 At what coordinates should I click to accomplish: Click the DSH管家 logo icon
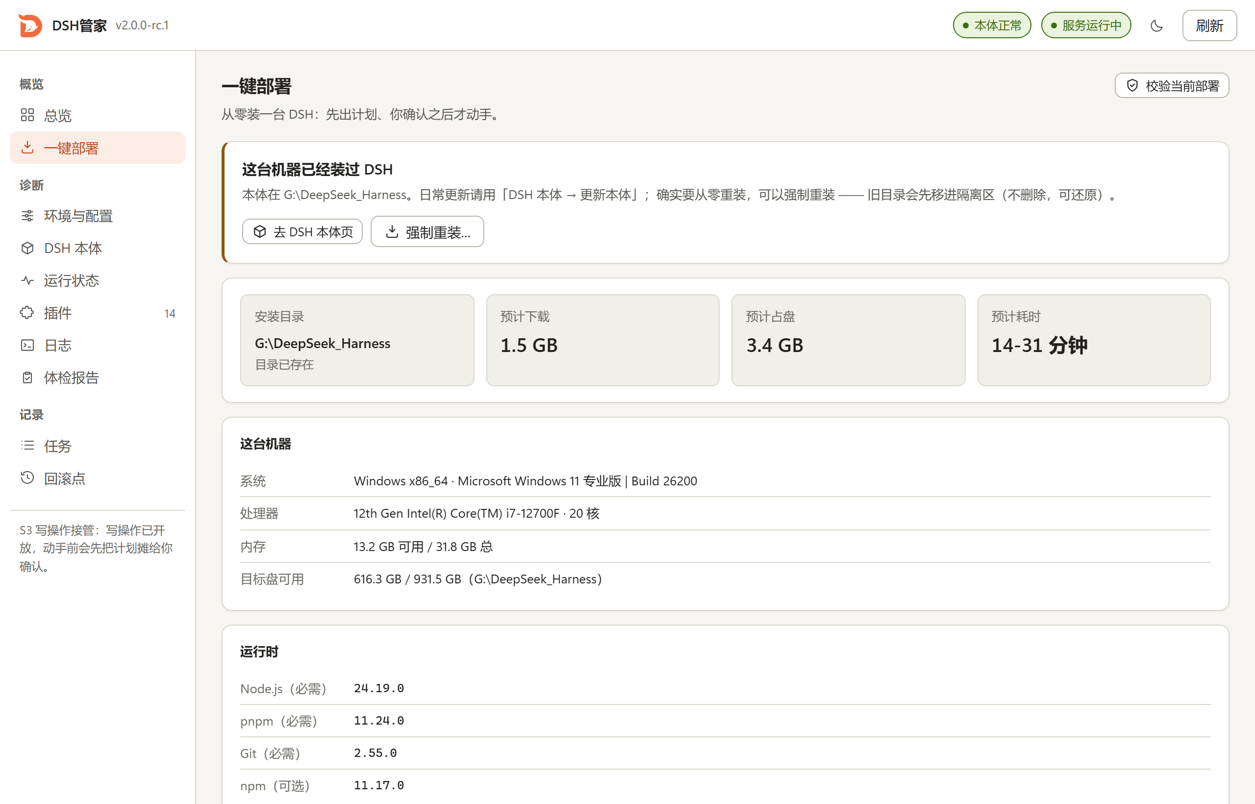tap(30, 25)
